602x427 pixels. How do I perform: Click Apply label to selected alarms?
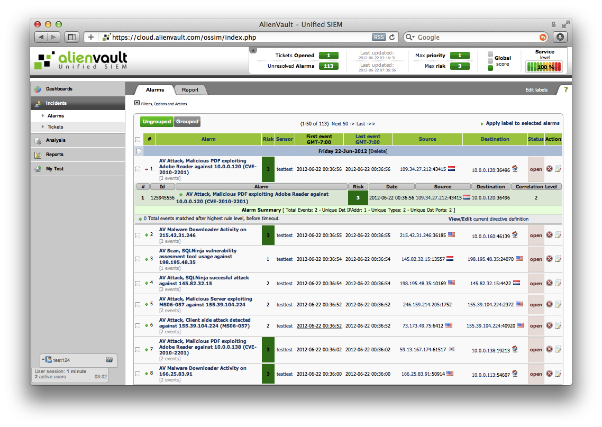coord(523,123)
